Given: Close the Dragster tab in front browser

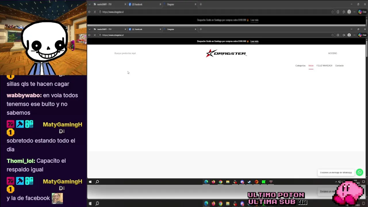Looking at the screenshot, I should click(x=195, y=29).
